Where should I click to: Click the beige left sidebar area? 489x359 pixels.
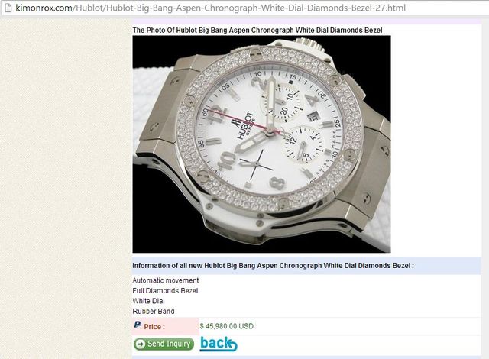66,189
